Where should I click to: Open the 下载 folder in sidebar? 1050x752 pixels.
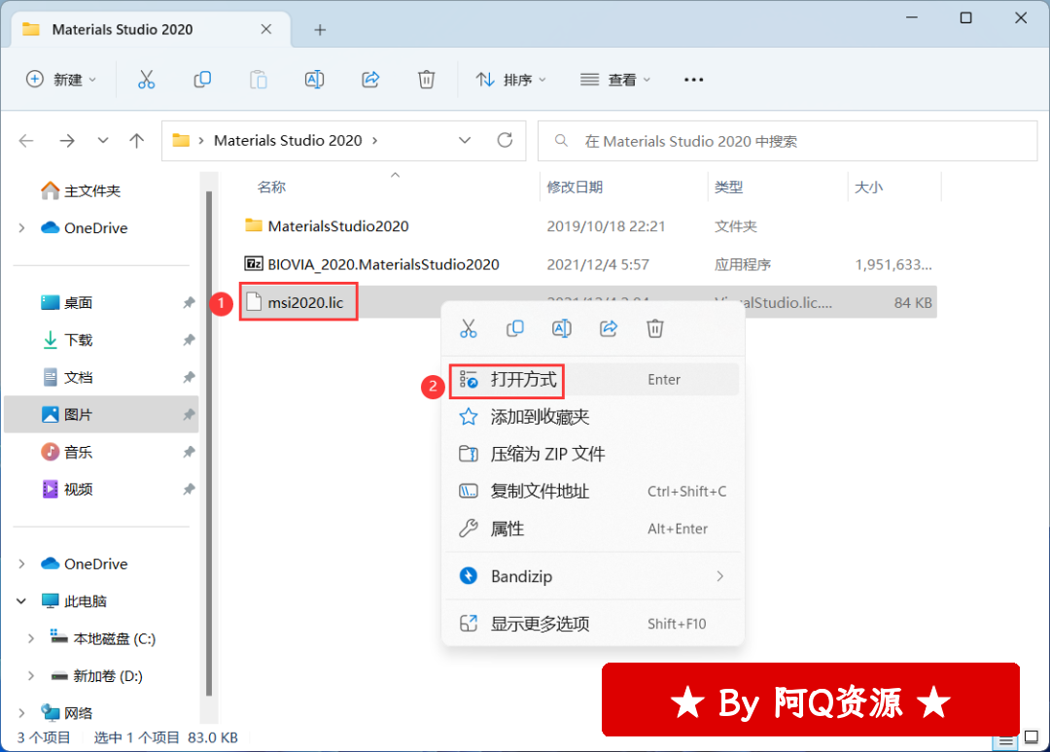point(78,340)
